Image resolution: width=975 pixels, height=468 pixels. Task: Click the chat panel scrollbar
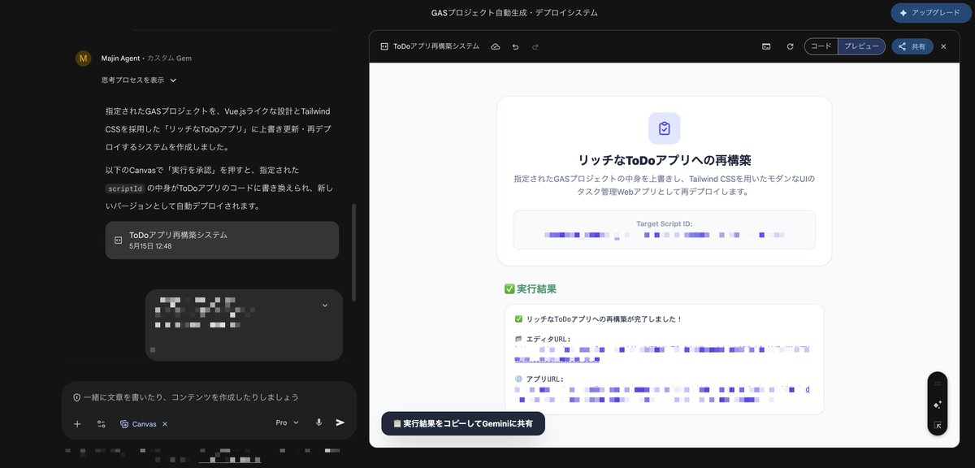click(353, 252)
